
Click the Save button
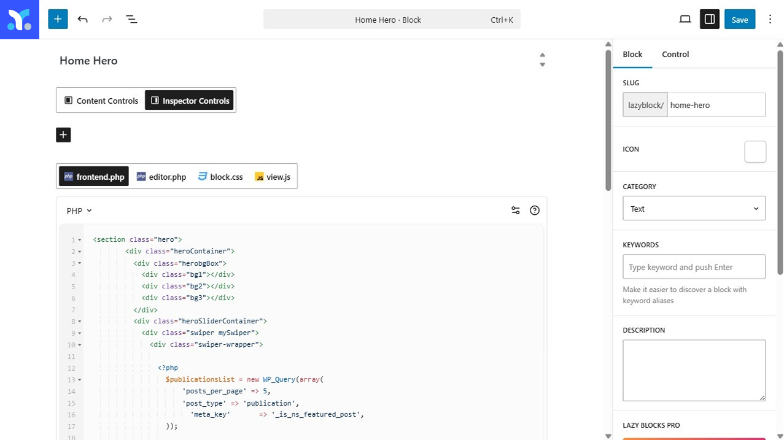(739, 19)
